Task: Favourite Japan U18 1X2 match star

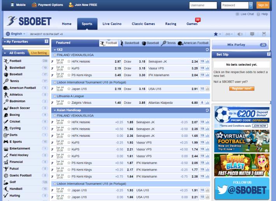Action: tap(69, 89)
